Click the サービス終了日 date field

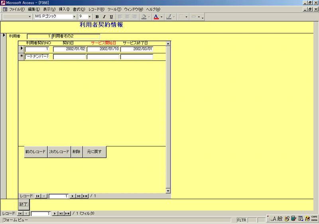[x=137, y=49]
